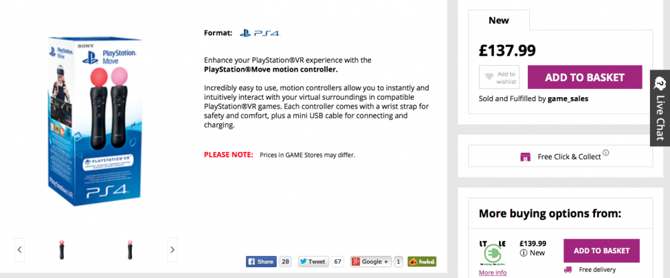Add item to wishlist with heart icon
Screen dimensions: 670x278
click(x=499, y=78)
